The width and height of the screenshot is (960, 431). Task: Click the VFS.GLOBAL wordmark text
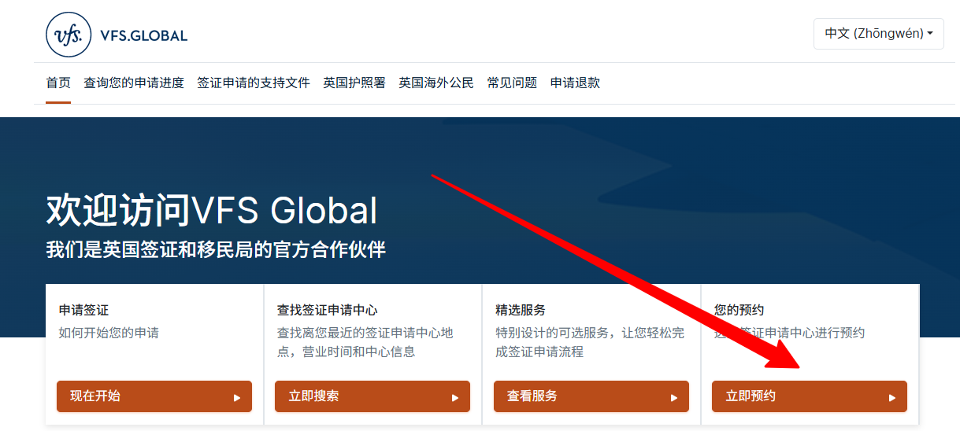pyautogui.click(x=143, y=35)
